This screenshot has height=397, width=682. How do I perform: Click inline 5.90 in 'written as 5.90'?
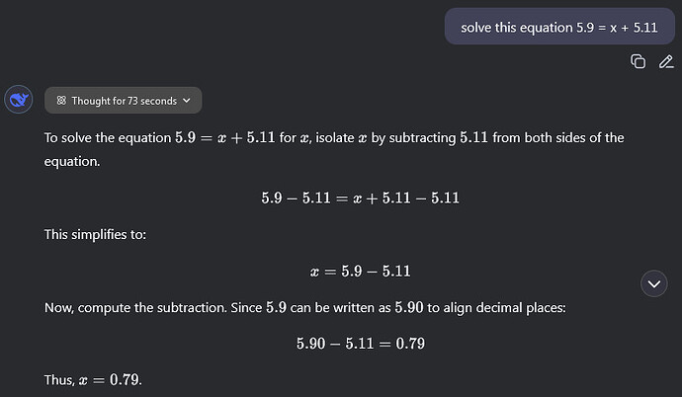click(408, 307)
